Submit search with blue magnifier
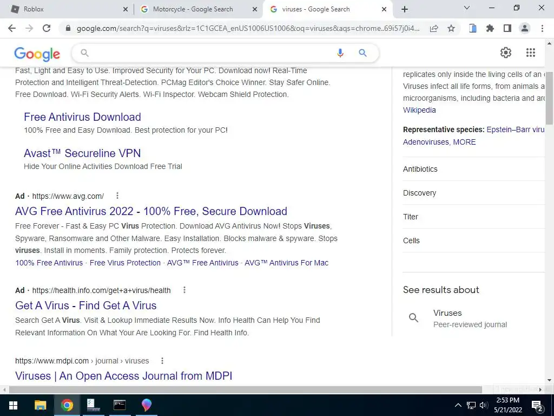This screenshot has width=554, height=416. pyautogui.click(x=362, y=53)
